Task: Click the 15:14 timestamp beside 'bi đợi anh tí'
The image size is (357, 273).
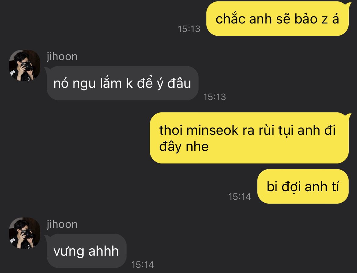Action: point(240,197)
